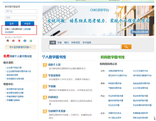Open 中国开发区协会 link
Screen dimensions: 156x121
tap(115, 113)
